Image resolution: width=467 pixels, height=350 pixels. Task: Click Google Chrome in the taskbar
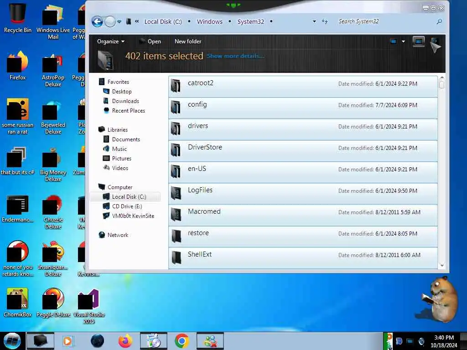[182, 341]
